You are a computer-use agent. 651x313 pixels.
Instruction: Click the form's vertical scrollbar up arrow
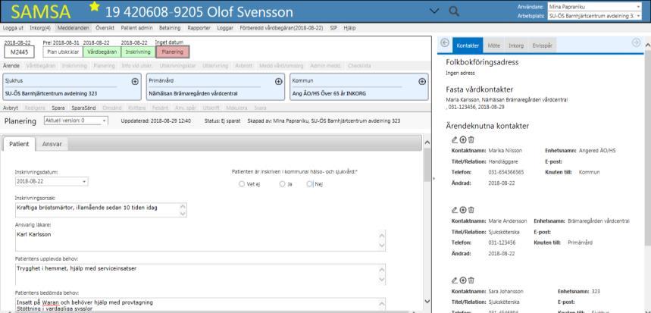(x=427, y=142)
